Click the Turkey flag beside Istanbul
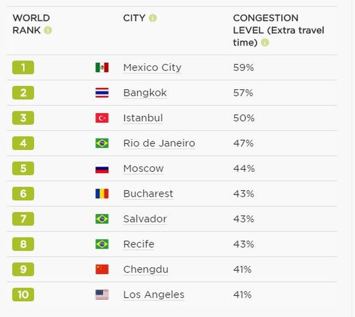 tap(102, 118)
